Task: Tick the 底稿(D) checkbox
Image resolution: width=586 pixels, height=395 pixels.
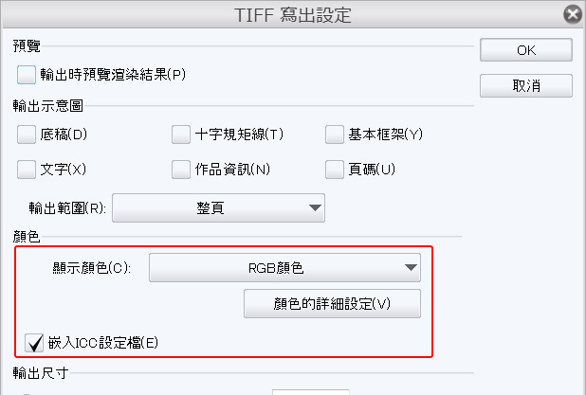Action: [27, 135]
